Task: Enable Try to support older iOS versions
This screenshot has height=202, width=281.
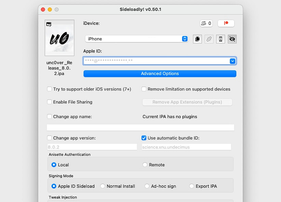Action: (x=50, y=89)
